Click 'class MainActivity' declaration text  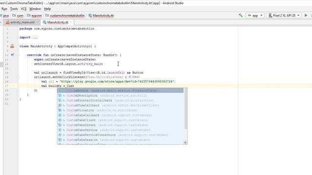tap(36, 46)
